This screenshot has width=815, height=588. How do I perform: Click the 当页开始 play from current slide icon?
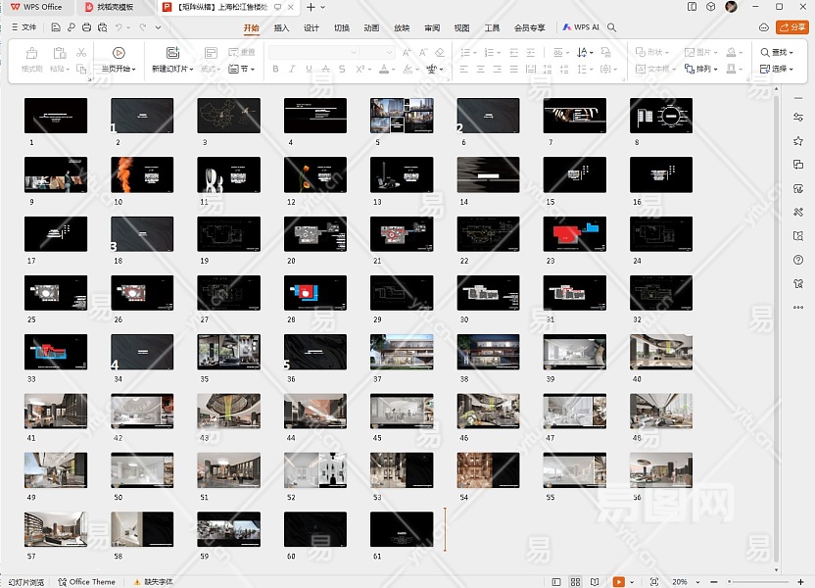pos(119,52)
